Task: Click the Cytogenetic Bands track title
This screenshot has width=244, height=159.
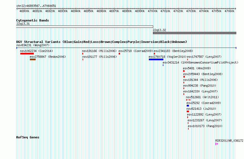Action: [33, 20]
